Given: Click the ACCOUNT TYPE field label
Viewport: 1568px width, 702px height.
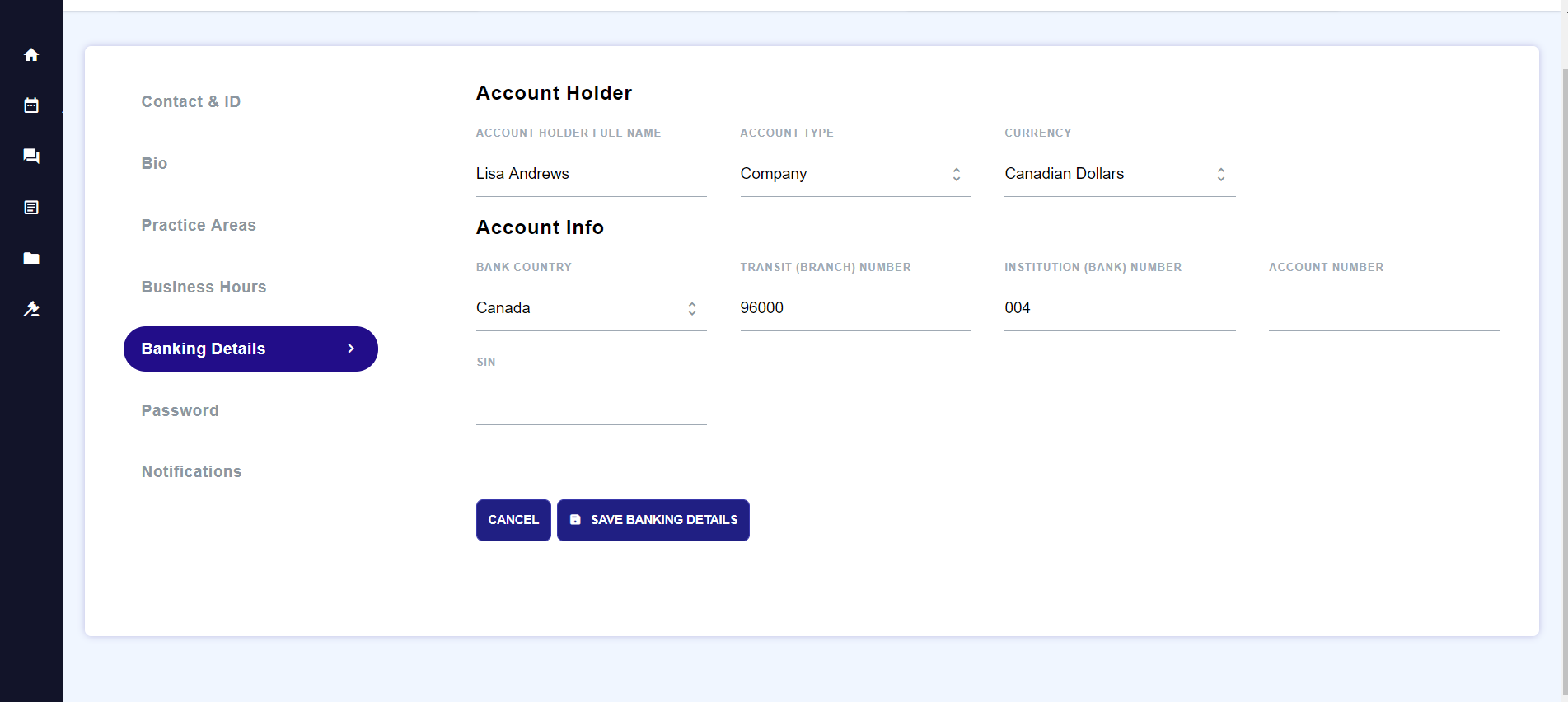Looking at the screenshot, I should click(787, 133).
